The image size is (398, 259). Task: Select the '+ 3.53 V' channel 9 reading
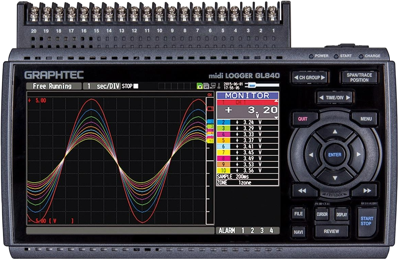[249, 165]
